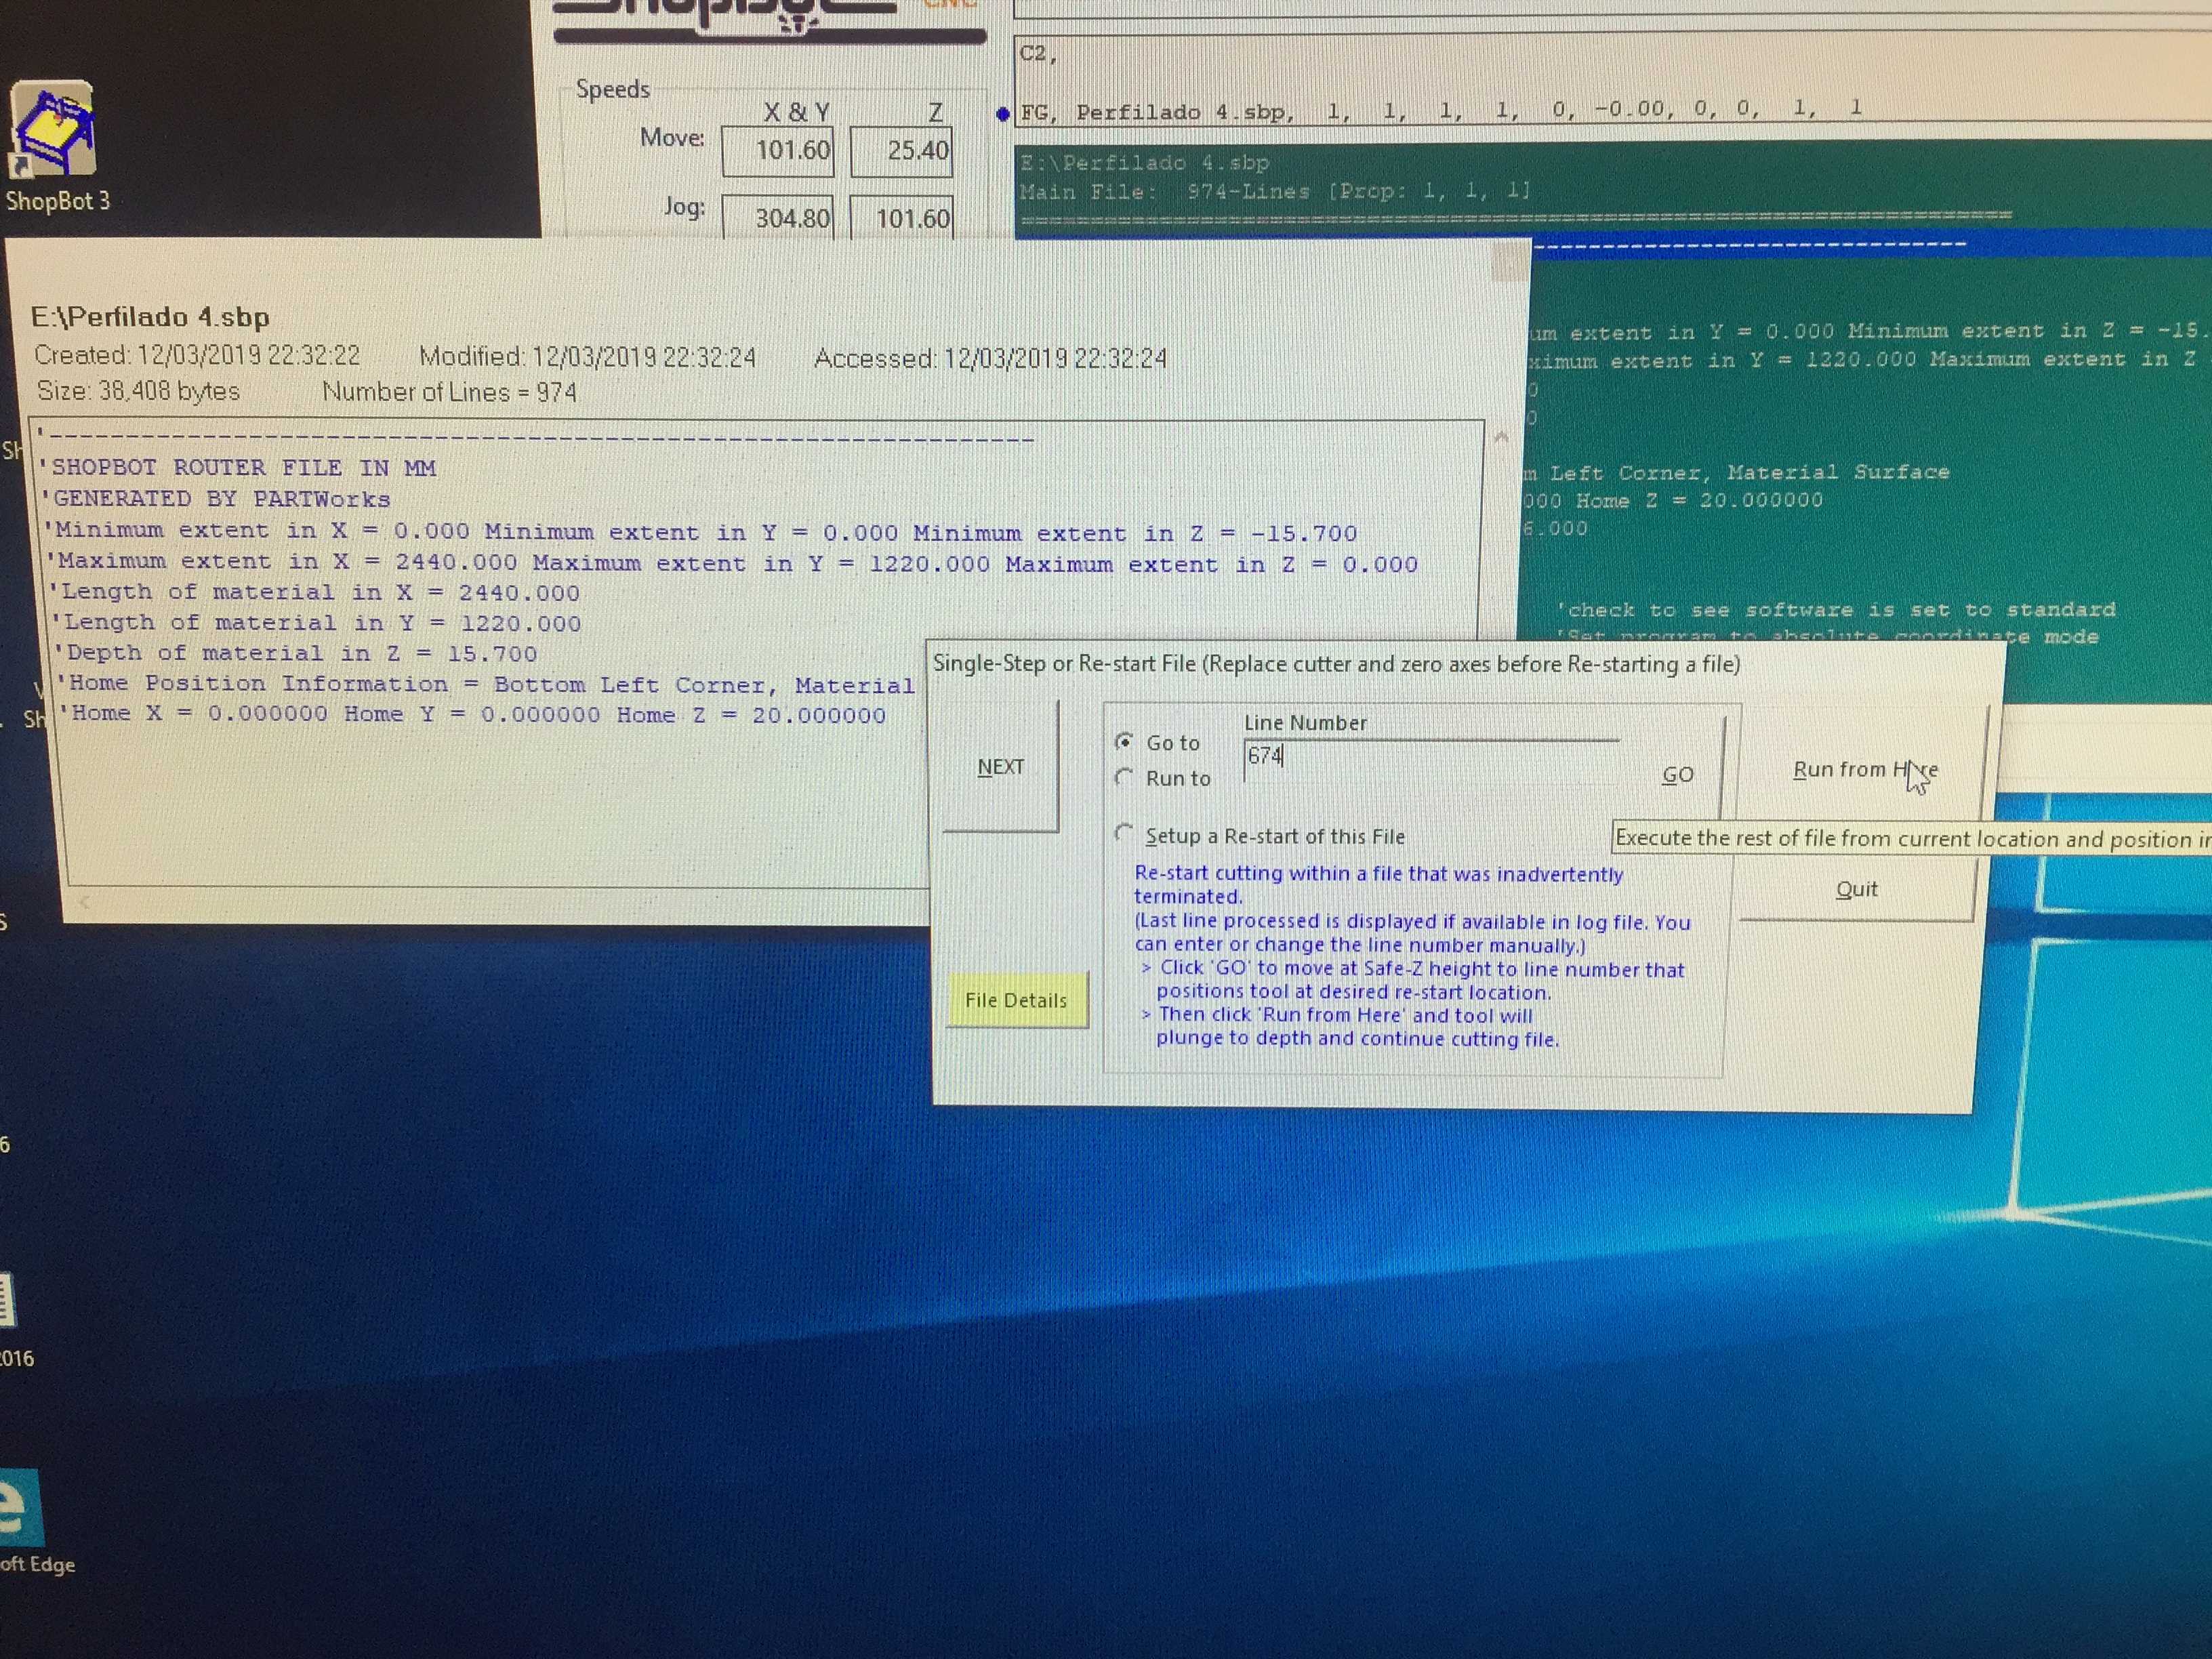Click the FG, Perfilado 4.sbp command line

pyautogui.click(x=1440, y=111)
